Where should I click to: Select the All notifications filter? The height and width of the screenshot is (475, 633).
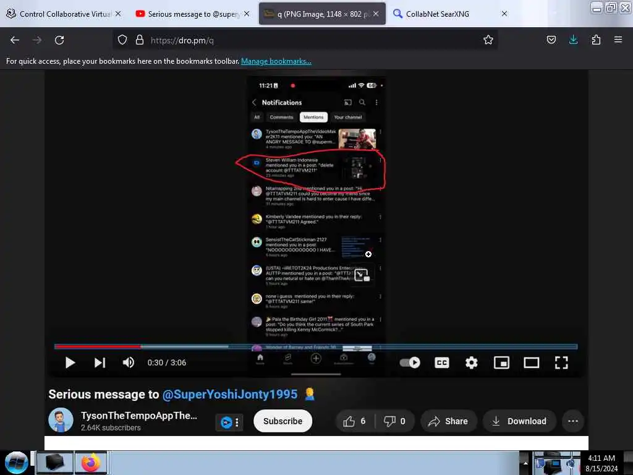[257, 117]
